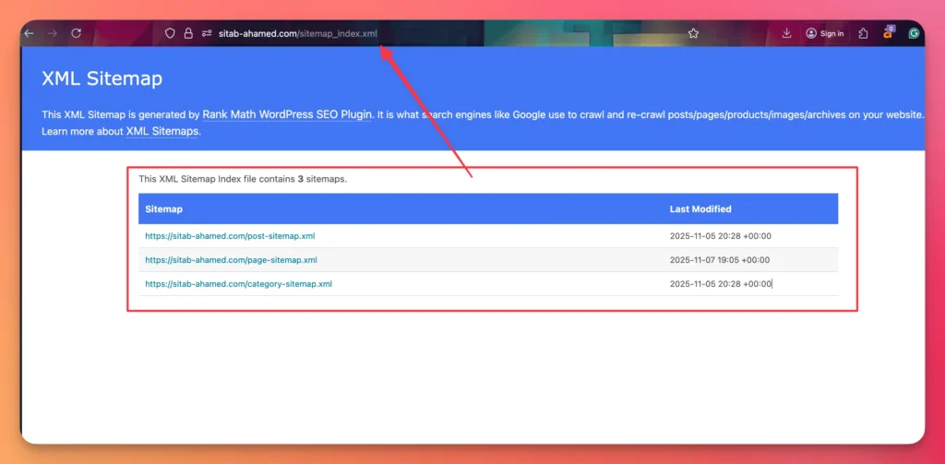Viewport: 945px width, 464px height.
Task: Open site permissions icon in address bar
Action: (208, 33)
